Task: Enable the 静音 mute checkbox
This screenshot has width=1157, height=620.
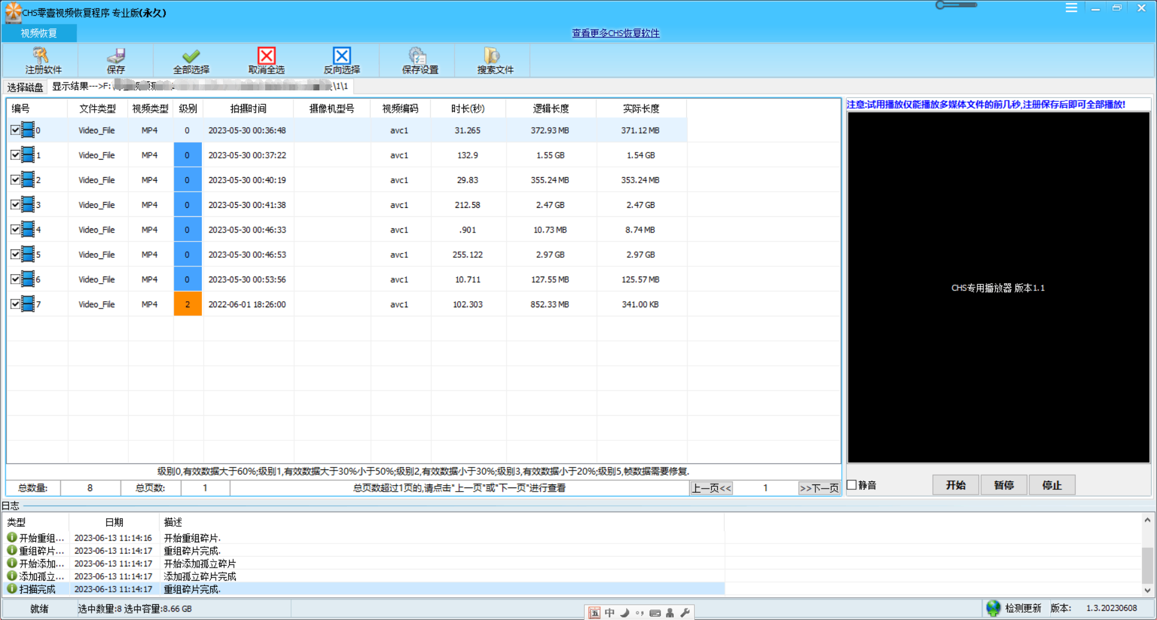Action: click(852, 484)
